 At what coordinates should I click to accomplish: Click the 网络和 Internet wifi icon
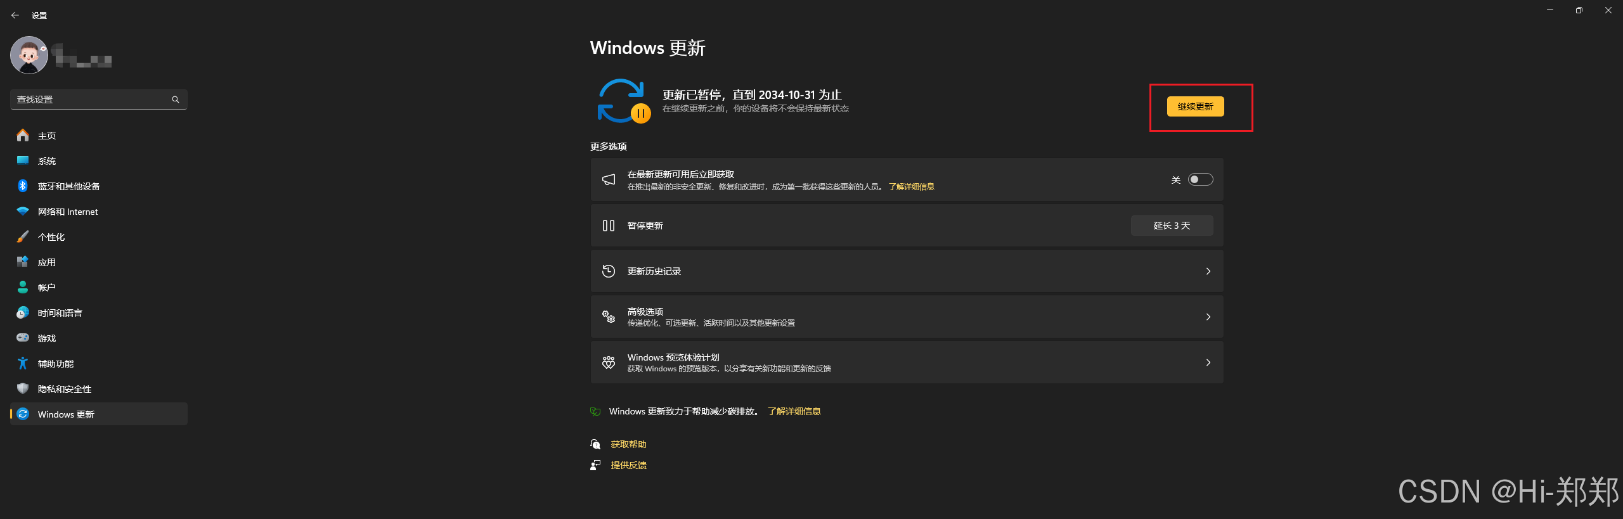coord(23,211)
